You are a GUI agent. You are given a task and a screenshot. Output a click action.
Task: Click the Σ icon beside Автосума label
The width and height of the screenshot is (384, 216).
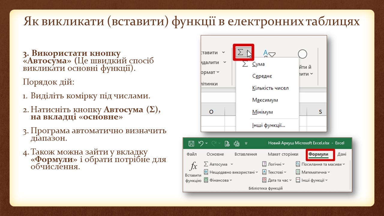tap(206, 164)
